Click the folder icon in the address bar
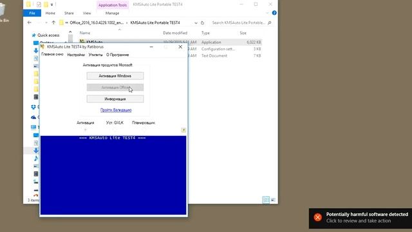 pyautogui.click(x=62, y=23)
